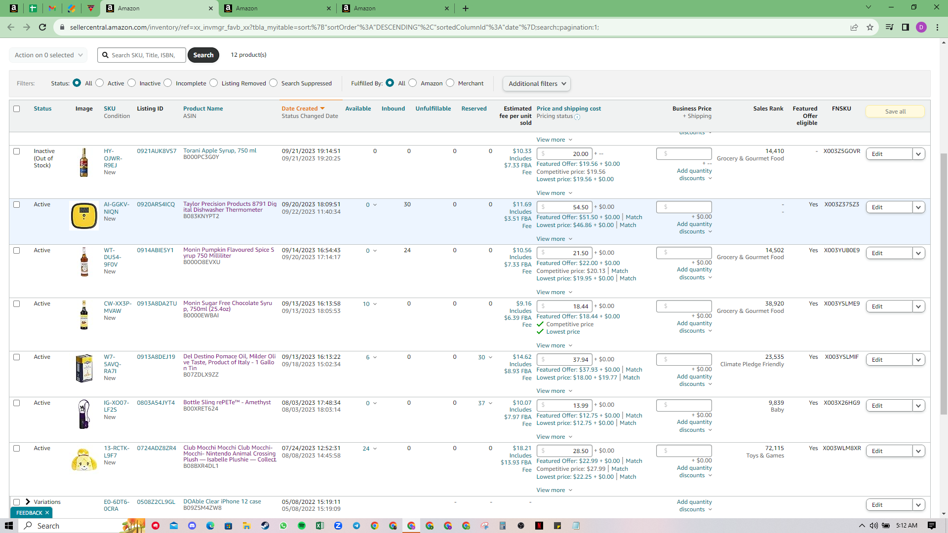Click the Save all button

tap(895, 112)
